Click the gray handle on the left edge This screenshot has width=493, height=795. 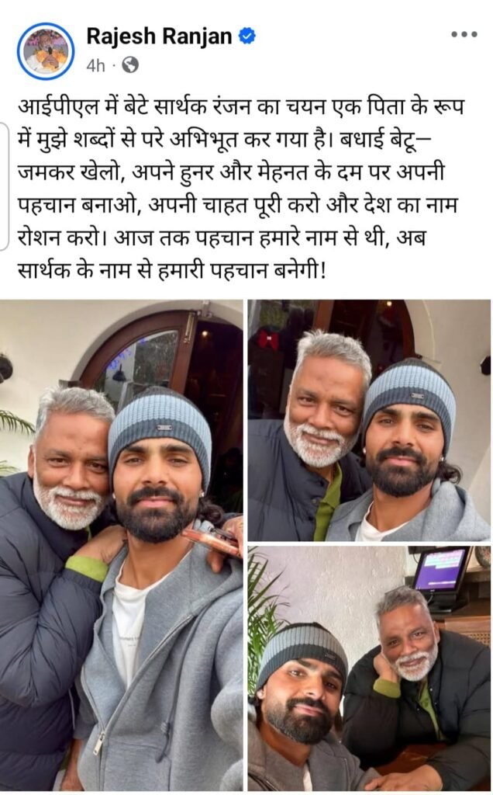coord(4,186)
